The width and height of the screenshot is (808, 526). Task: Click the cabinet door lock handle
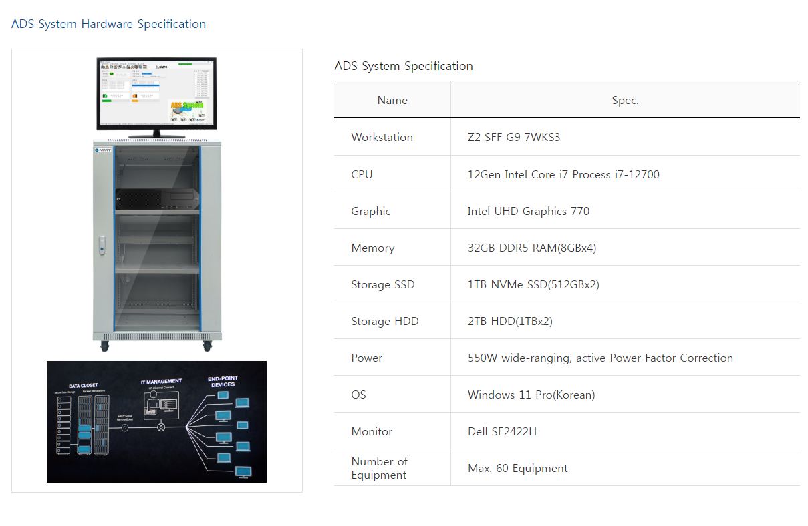pyautogui.click(x=102, y=243)
